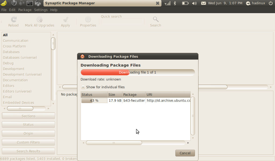Click the Reload toolbar icon

[13, 19]
